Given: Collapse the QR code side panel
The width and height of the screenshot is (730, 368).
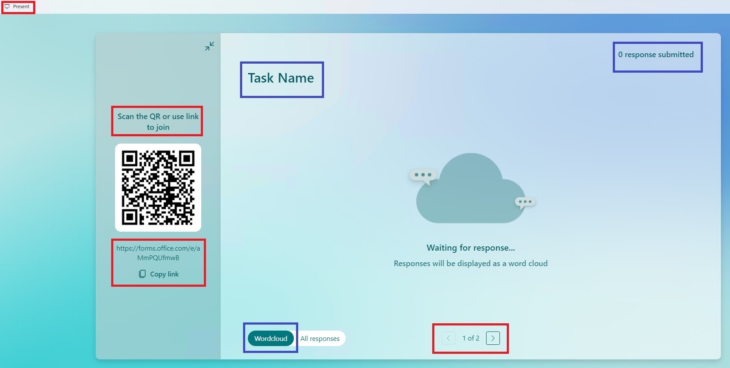Looking at the screenshot, I should (209, 46).
